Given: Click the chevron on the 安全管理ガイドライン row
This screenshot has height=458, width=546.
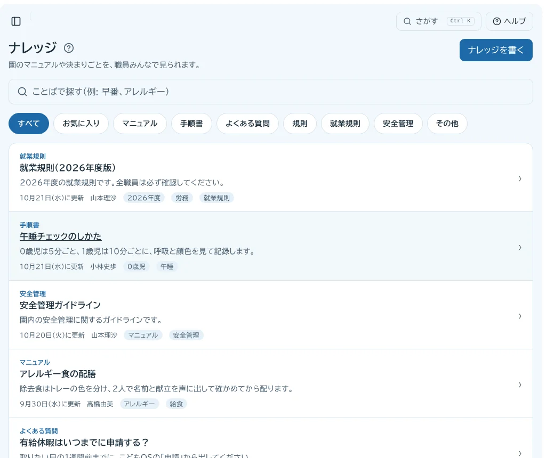Looking at the screenshot, I should [x=520, y=316].
